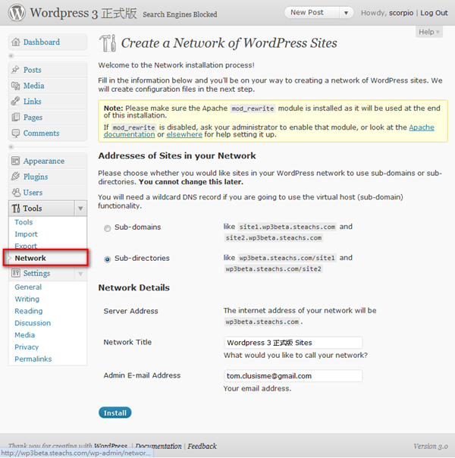
Task: Click the Pages icon
Action: (15, 117)
